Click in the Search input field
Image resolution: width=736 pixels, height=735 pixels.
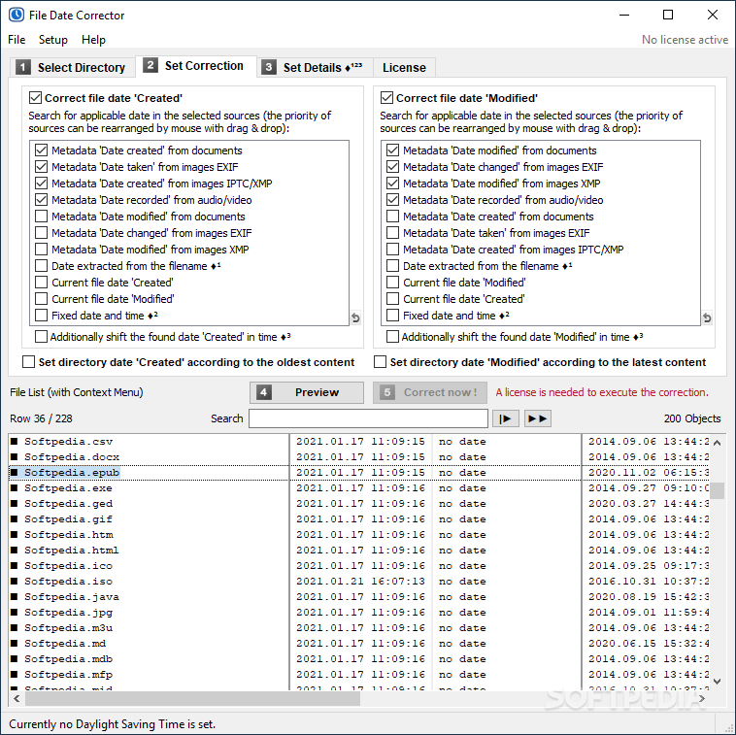point(368,418)
